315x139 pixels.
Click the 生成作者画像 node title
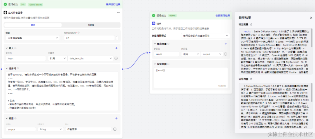pos(15,12)
